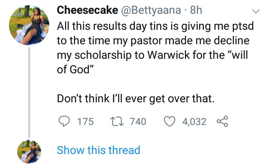Screen dimensions: 269x164
Task: Click the line "Don't think I'll ever get over that."
Action: (135, 99)
